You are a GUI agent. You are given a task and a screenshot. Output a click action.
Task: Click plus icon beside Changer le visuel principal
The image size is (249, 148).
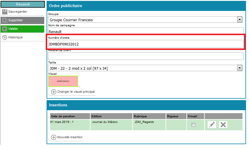[54, 92]
